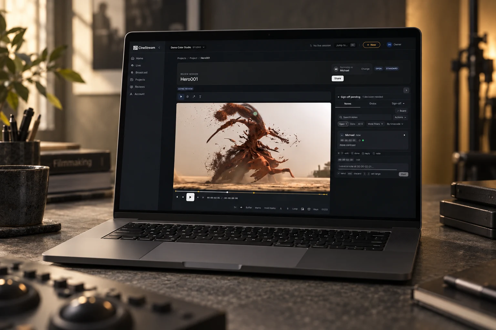Click Change reviewer link
The height and width of the screenshot is (330, 496).
366,69
